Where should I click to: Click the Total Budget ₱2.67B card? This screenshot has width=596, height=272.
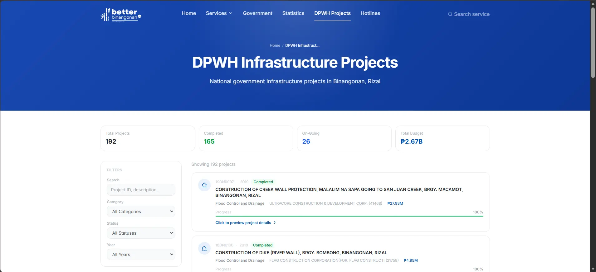[x=442, y=138]
